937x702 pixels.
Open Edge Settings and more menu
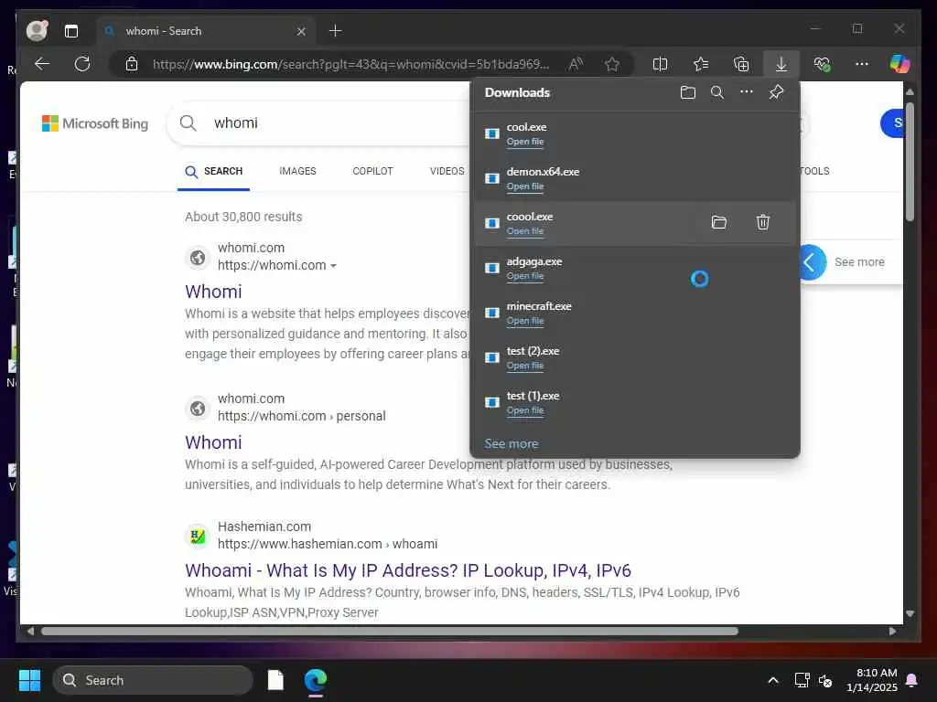tap(861, 64)
